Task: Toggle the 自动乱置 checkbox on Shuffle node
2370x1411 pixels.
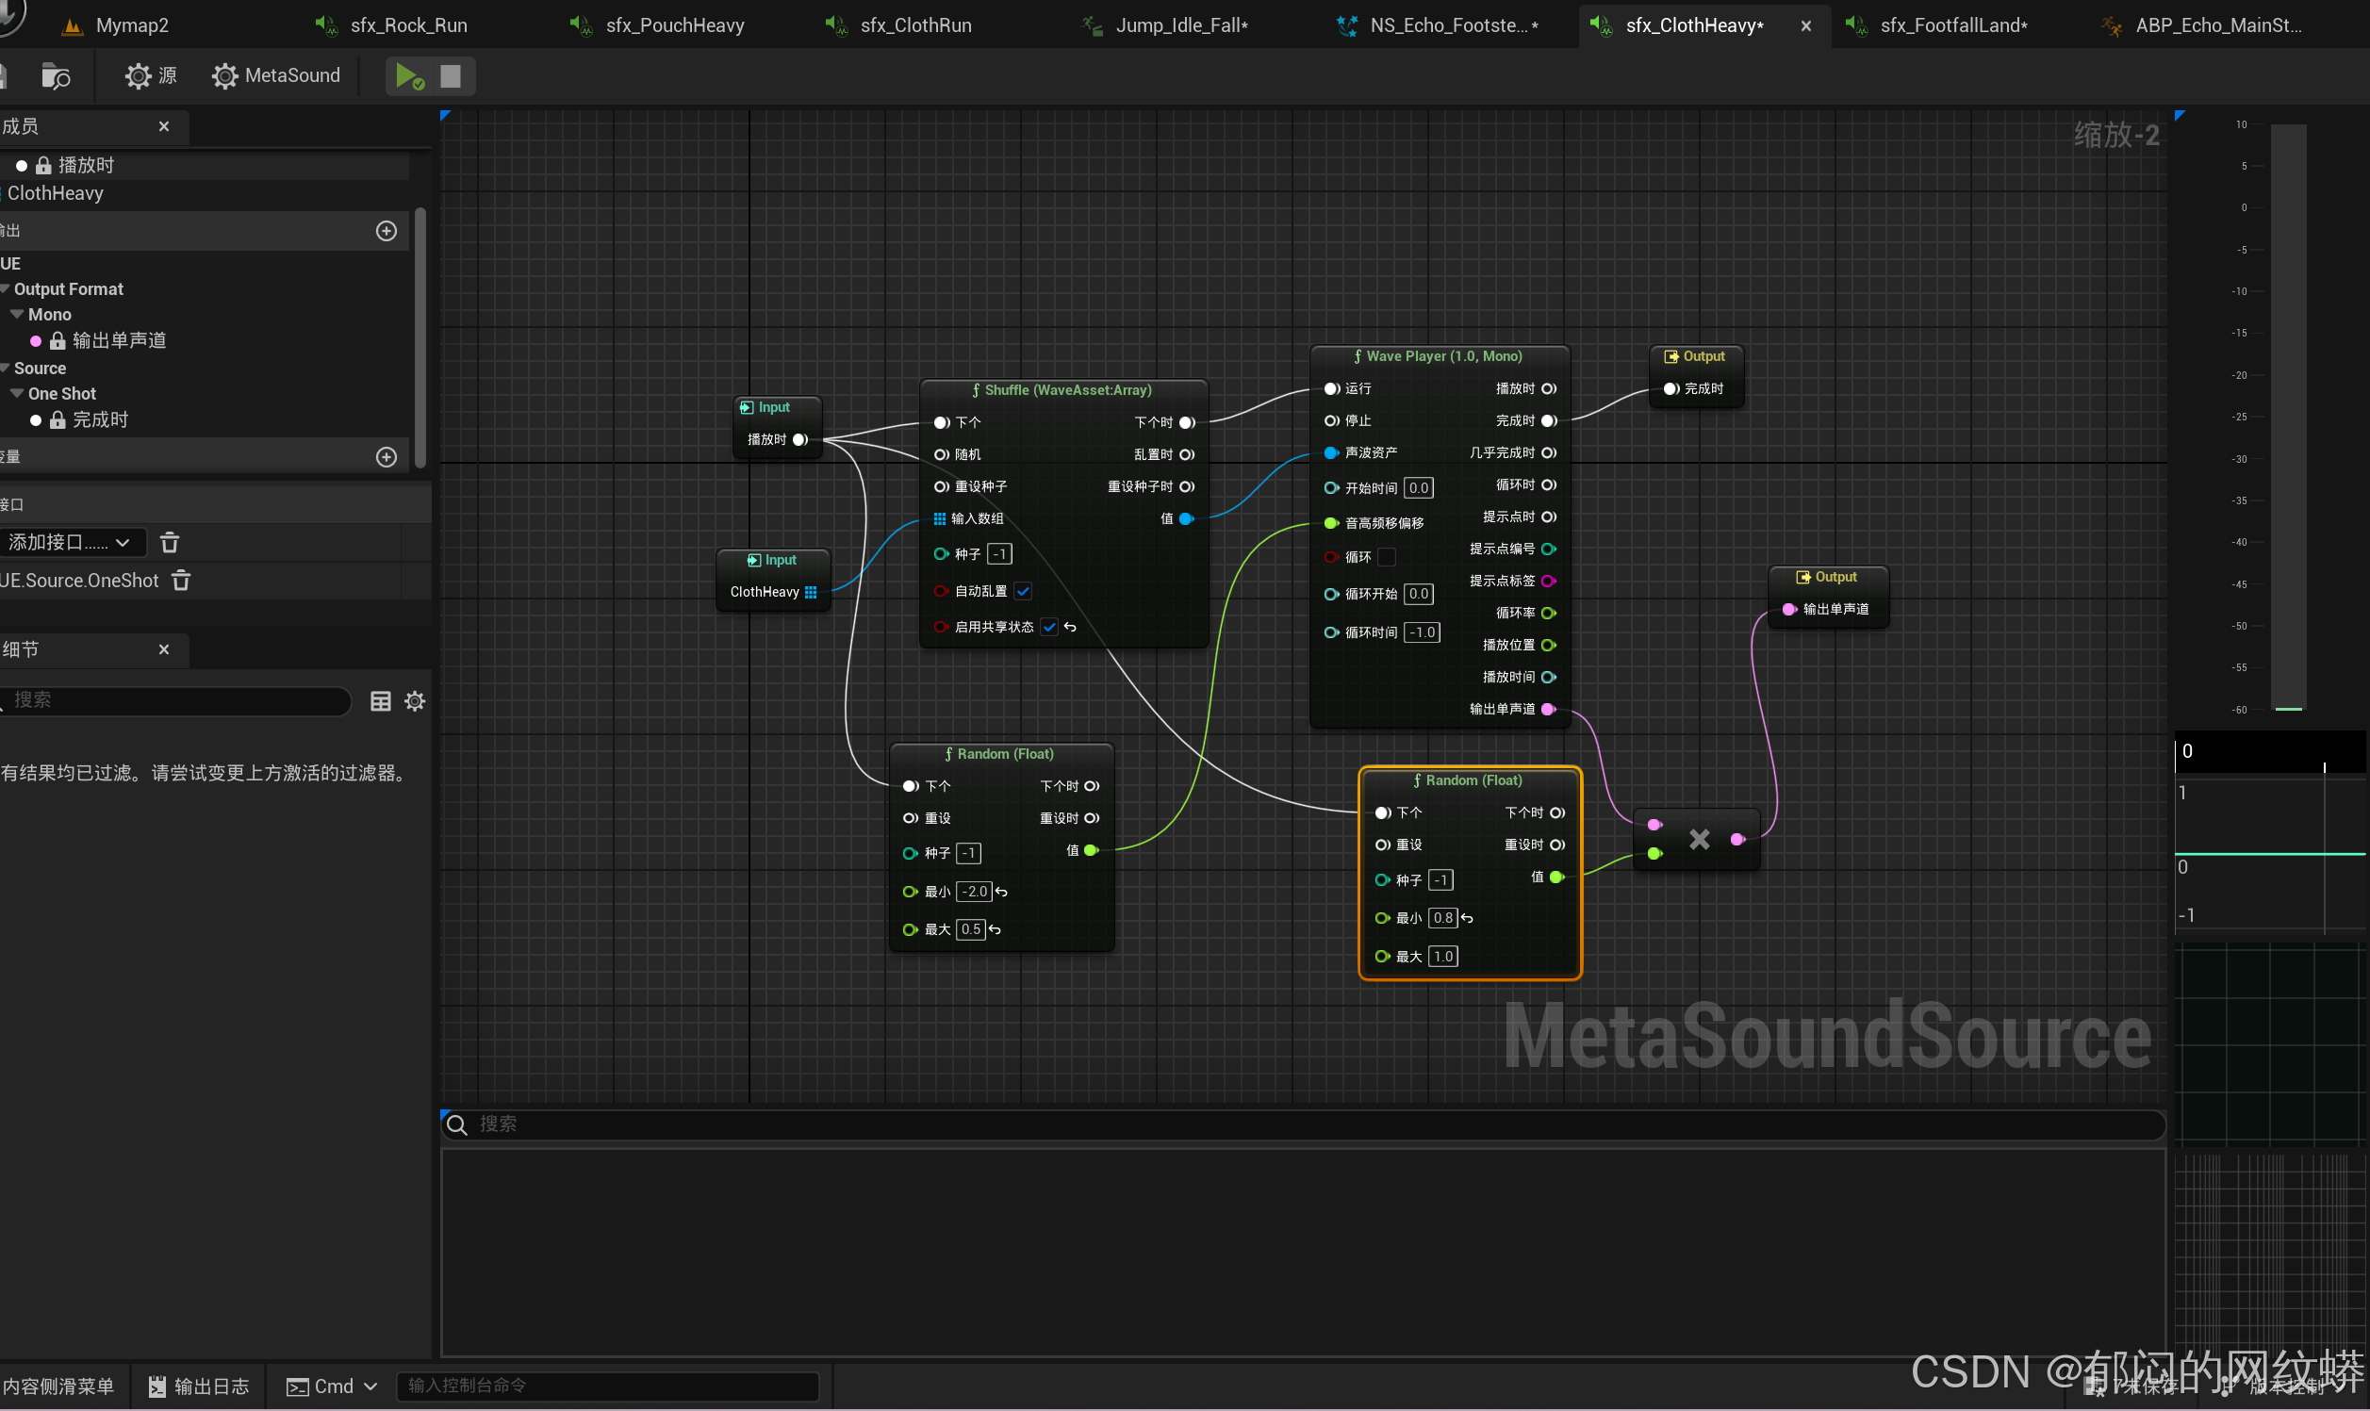Action: [x=1023, y=591]
